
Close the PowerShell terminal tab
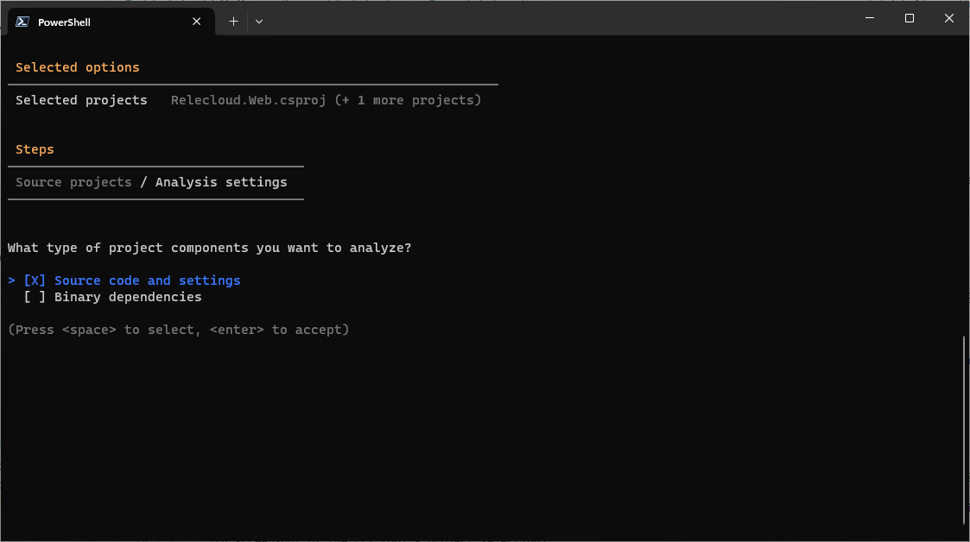pyautogui.click(x=196, y=21)
